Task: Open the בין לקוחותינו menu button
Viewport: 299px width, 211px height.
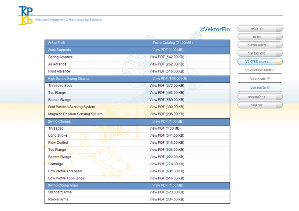Action: (x=260, y=97)
